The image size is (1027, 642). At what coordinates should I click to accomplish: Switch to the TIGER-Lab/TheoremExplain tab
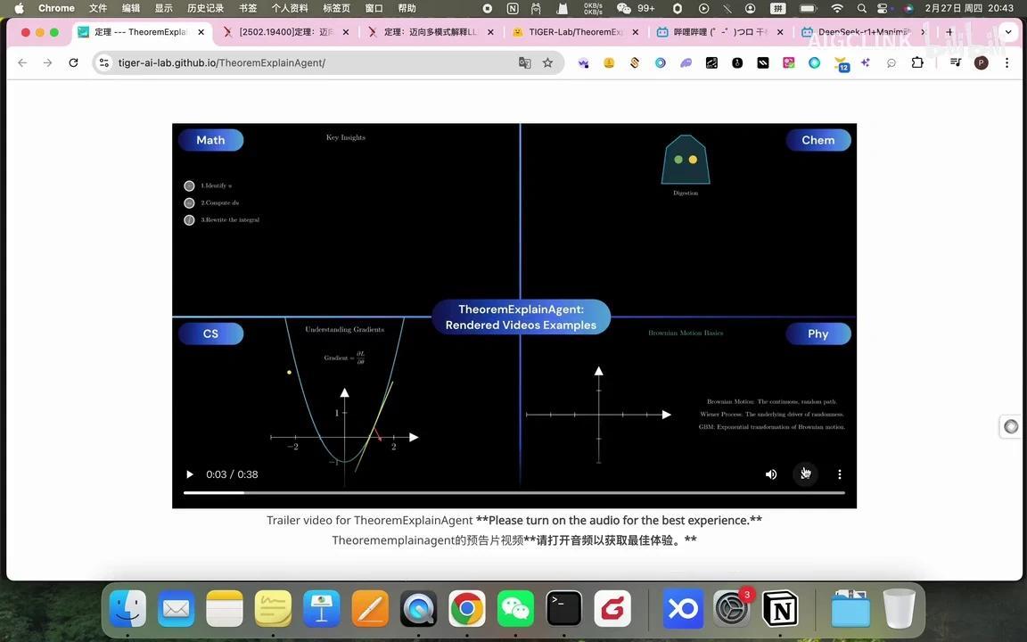575,32
